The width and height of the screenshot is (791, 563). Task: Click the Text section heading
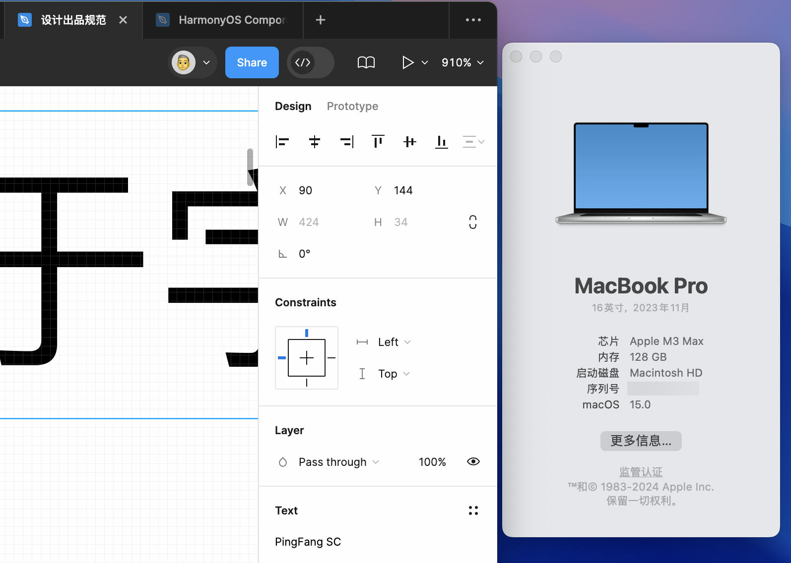(x=286, y=510)
